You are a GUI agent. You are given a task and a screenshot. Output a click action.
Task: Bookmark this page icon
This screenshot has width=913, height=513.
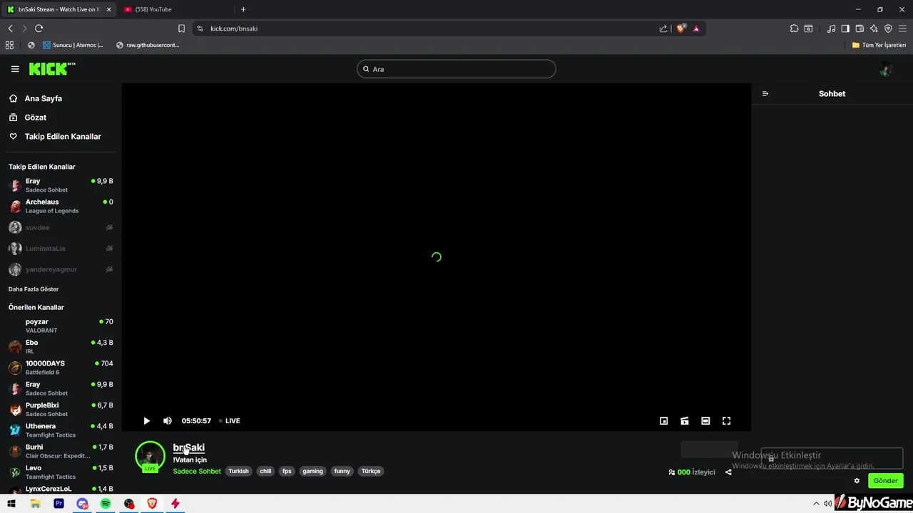click(x=181, y=28)
